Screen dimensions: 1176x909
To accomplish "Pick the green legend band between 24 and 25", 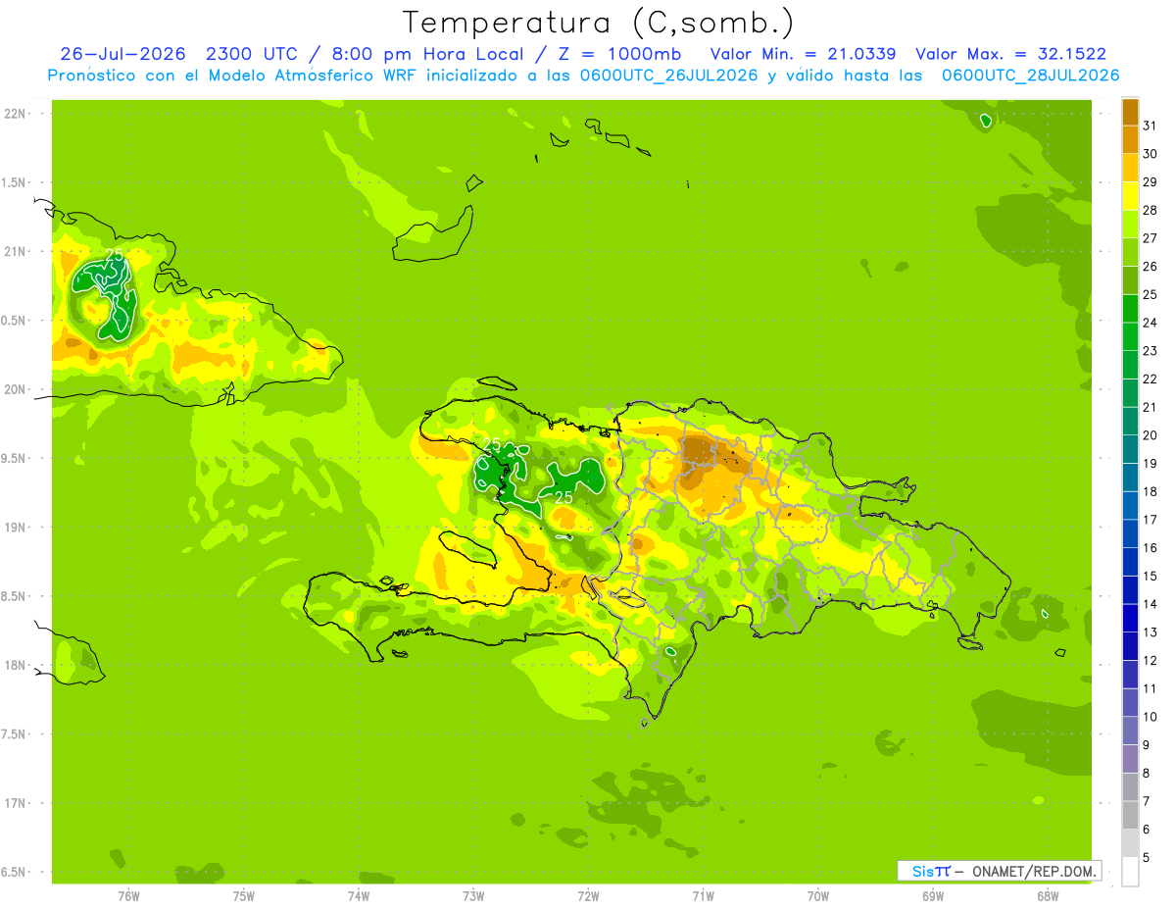I will [x=1130, y=308].
